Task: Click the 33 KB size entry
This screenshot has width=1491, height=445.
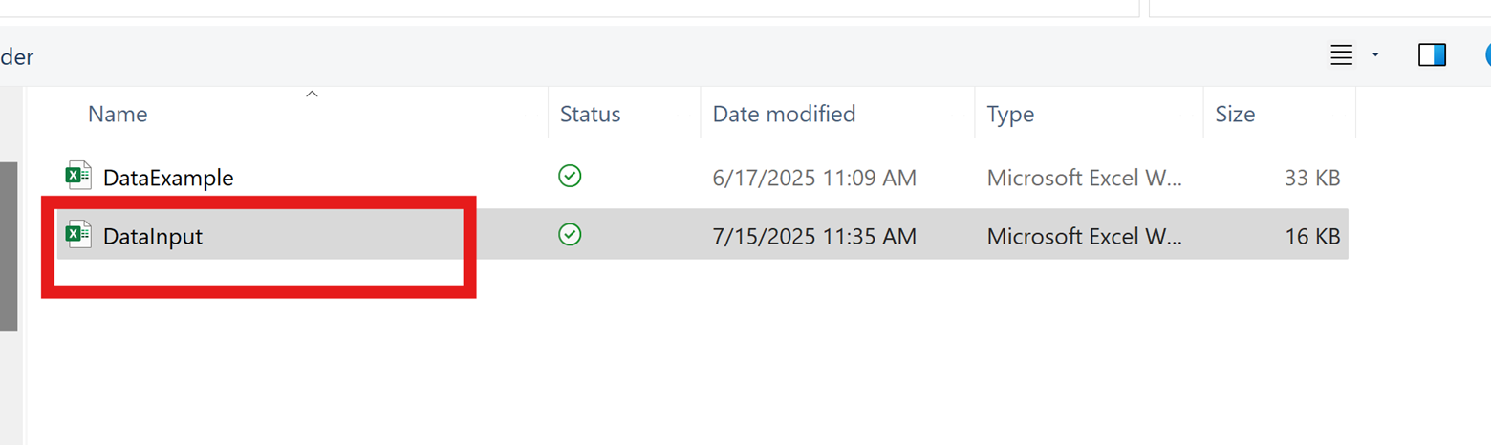Action: coord(1312,178)
